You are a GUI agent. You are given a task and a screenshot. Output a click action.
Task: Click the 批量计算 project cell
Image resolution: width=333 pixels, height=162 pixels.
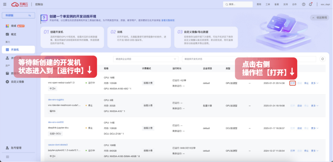tap(207, 106)
